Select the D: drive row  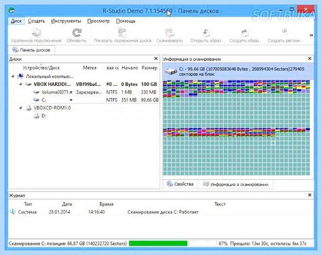point(84,115)
